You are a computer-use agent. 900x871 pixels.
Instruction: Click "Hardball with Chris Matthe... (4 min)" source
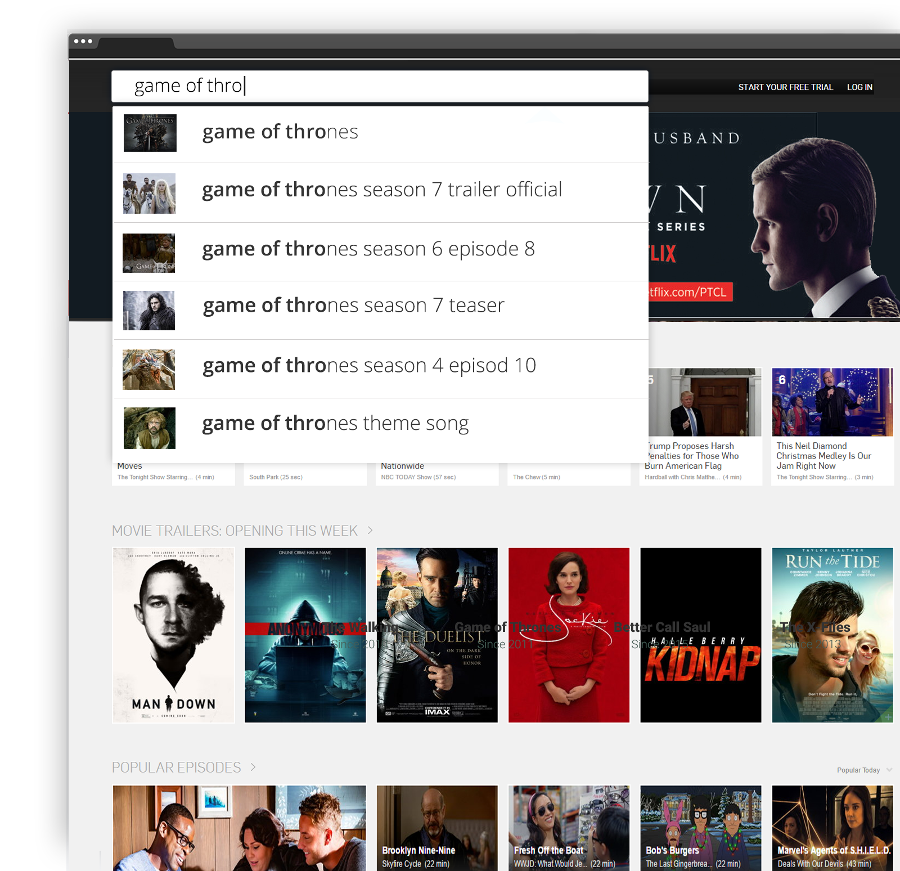pyautogui.click(x=693, y=477)
